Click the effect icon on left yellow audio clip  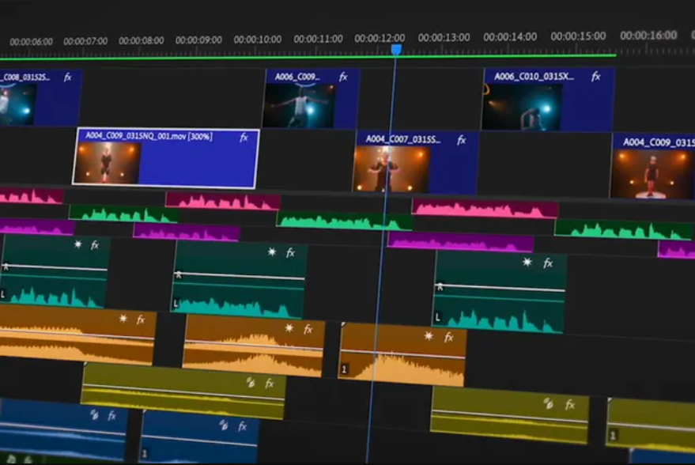[251, 382]
